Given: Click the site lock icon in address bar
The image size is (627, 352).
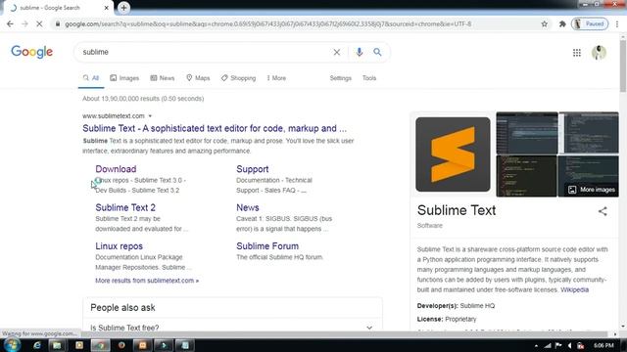Looking at the screenshot, I should pyautogui.click(x=58, y=23).
